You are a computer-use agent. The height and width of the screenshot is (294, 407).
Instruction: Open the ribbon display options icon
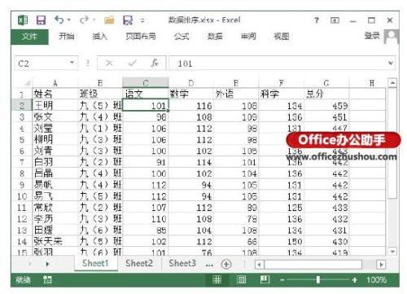click(335, 20)
